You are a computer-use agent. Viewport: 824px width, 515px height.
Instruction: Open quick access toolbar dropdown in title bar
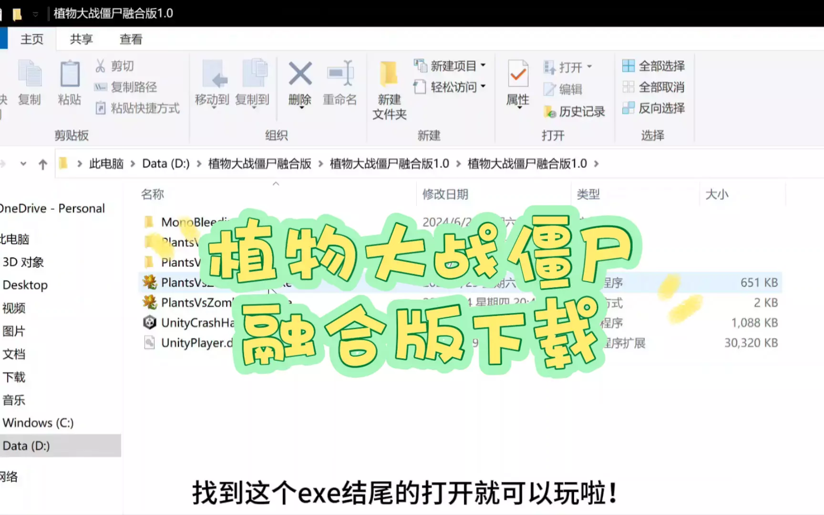click(x=35, y=14)
